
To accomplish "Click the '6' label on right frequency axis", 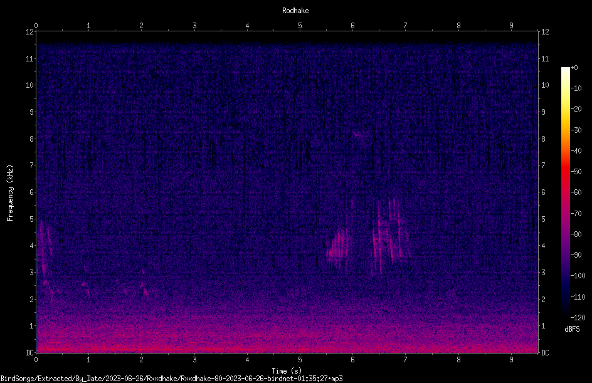I will coord(543,192).
